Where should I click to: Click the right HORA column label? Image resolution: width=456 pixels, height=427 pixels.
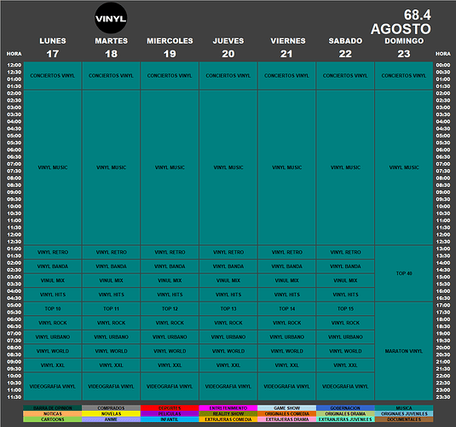443,54
